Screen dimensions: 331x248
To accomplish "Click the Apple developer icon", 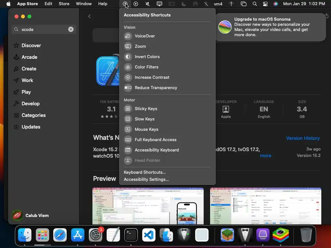I will (226, 109).
